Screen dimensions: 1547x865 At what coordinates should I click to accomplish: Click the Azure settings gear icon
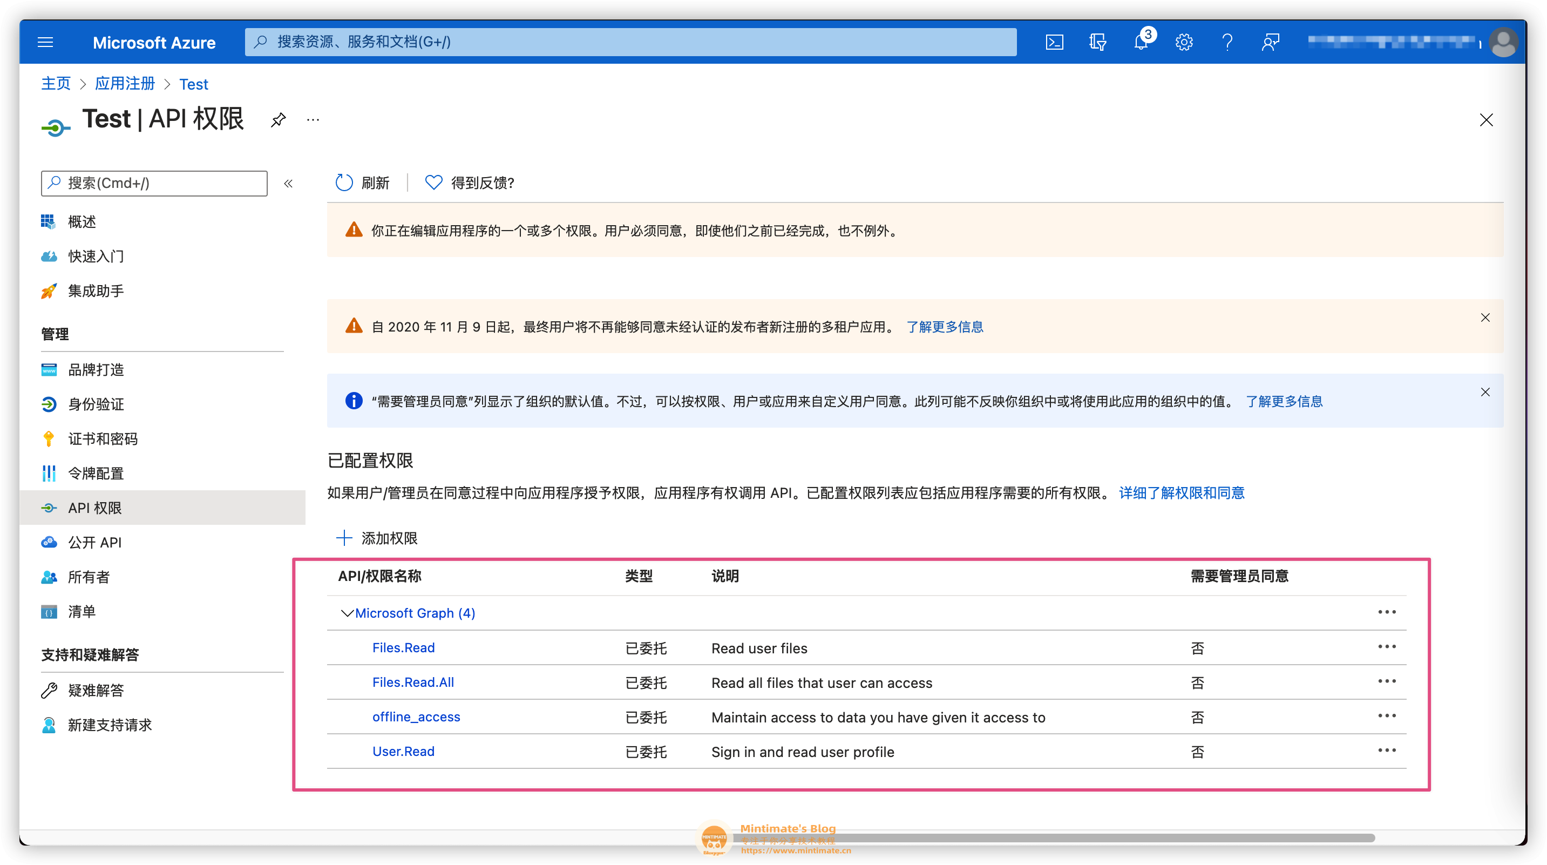1183,43
